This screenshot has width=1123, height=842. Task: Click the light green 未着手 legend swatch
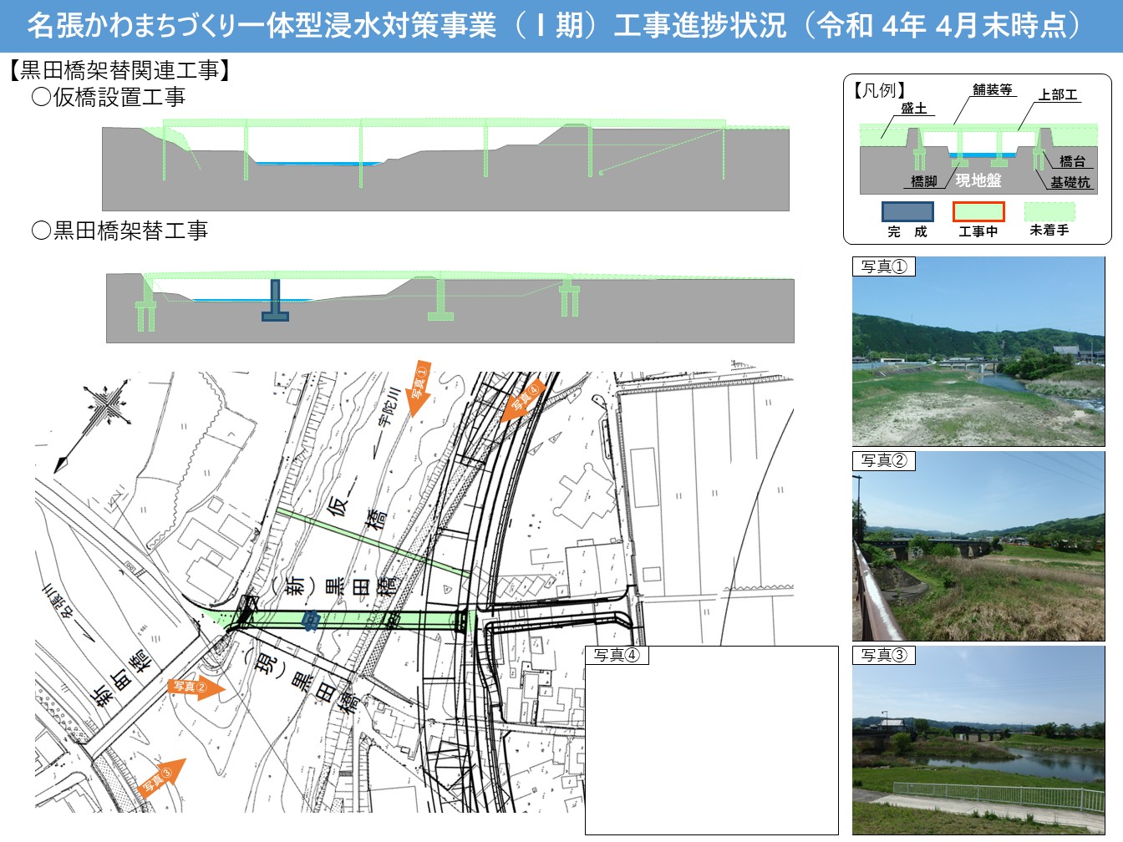click(1049, 211)
